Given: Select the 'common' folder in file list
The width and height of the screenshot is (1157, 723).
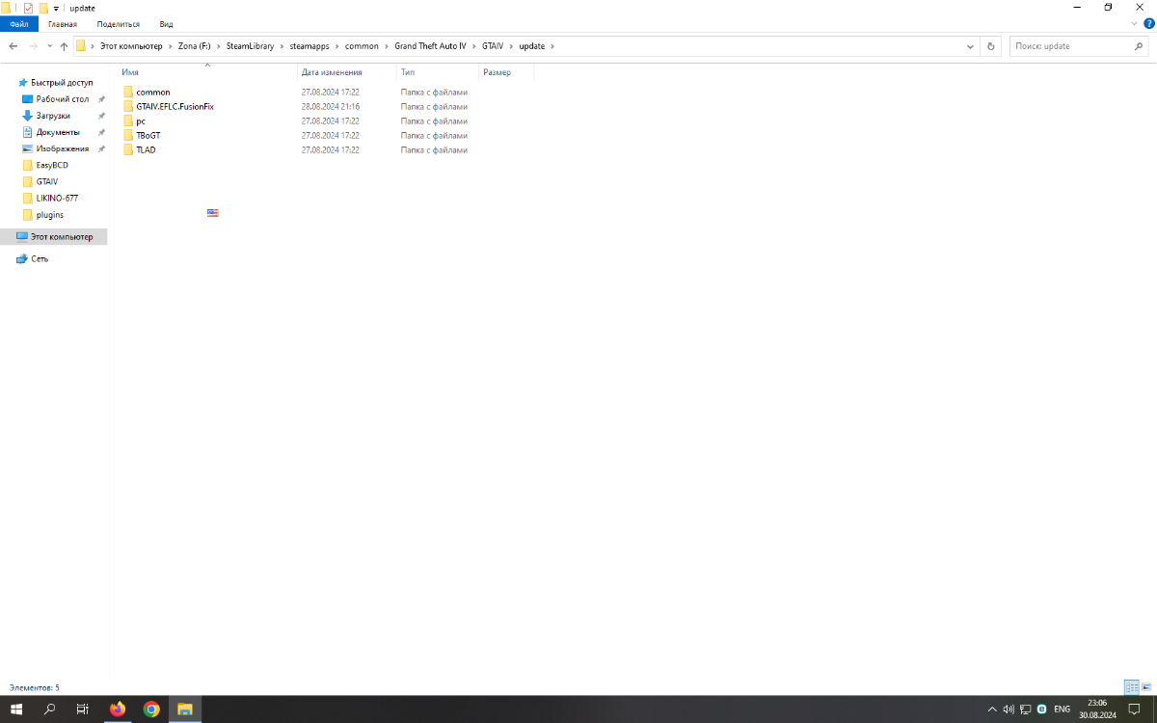Looking at the screenshot, I should coord(153,93).
